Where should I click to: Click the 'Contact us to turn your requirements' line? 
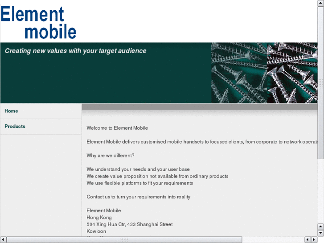pyautogui.click(x=138, y=197)
